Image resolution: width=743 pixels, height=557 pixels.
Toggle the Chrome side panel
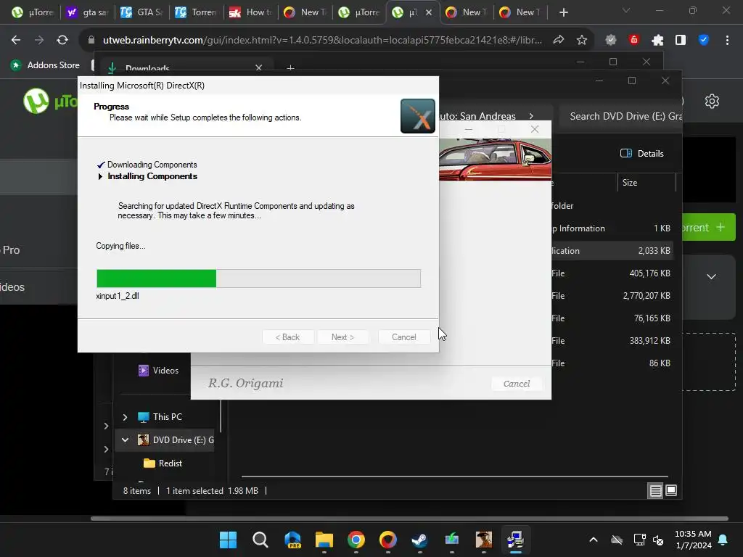click(681, 41)
